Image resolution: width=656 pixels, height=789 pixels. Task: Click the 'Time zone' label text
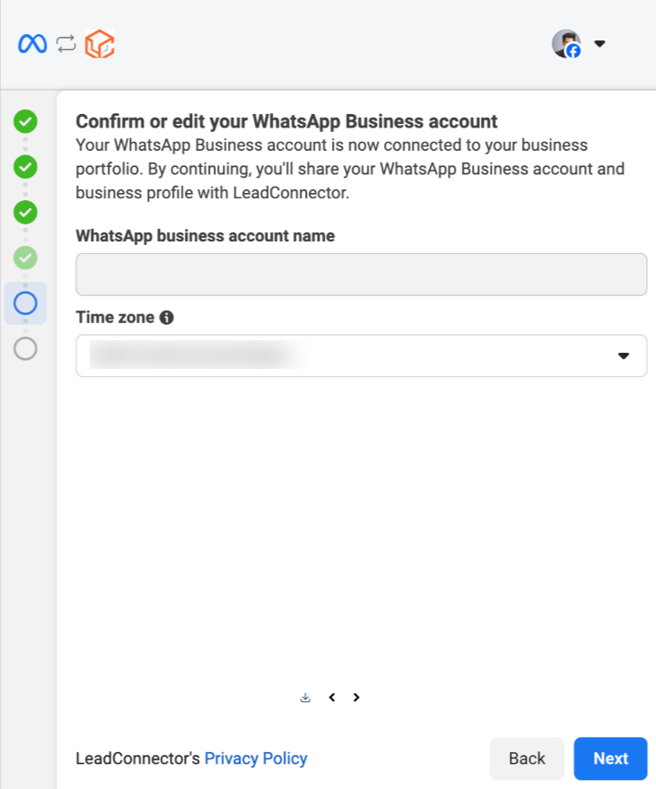(115, 318)
